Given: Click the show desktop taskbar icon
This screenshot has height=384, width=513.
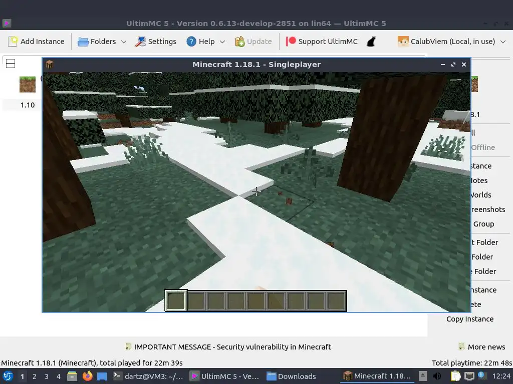Looking at the screenshot, I should [x=102, y=376].
